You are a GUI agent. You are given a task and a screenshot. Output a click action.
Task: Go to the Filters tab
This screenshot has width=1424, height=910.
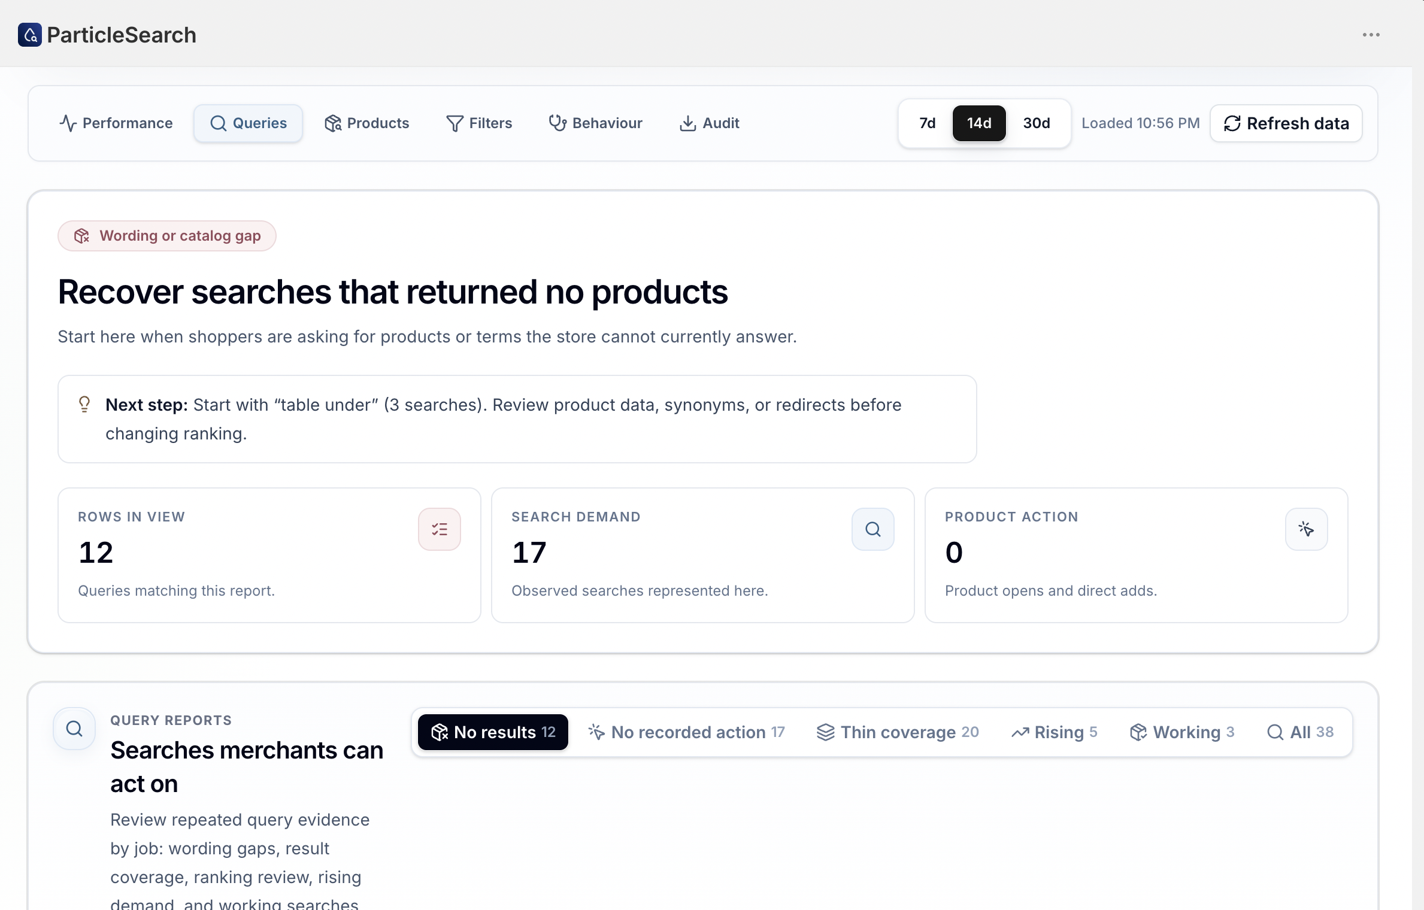(x=479, y=123)
